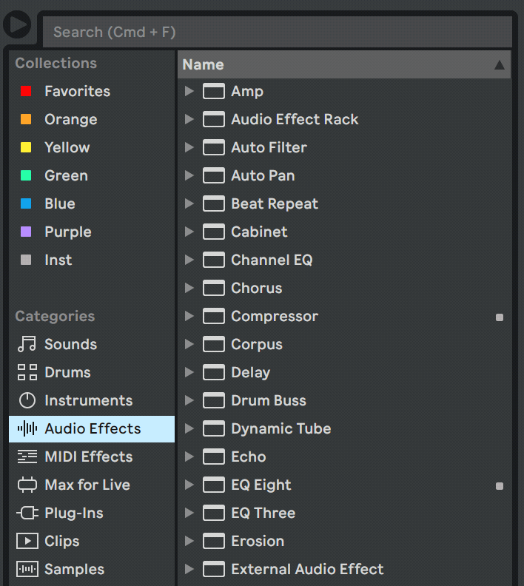The image size is (524, 586).
Task: Select the EQ Eight device name
Action: [261, 485]
